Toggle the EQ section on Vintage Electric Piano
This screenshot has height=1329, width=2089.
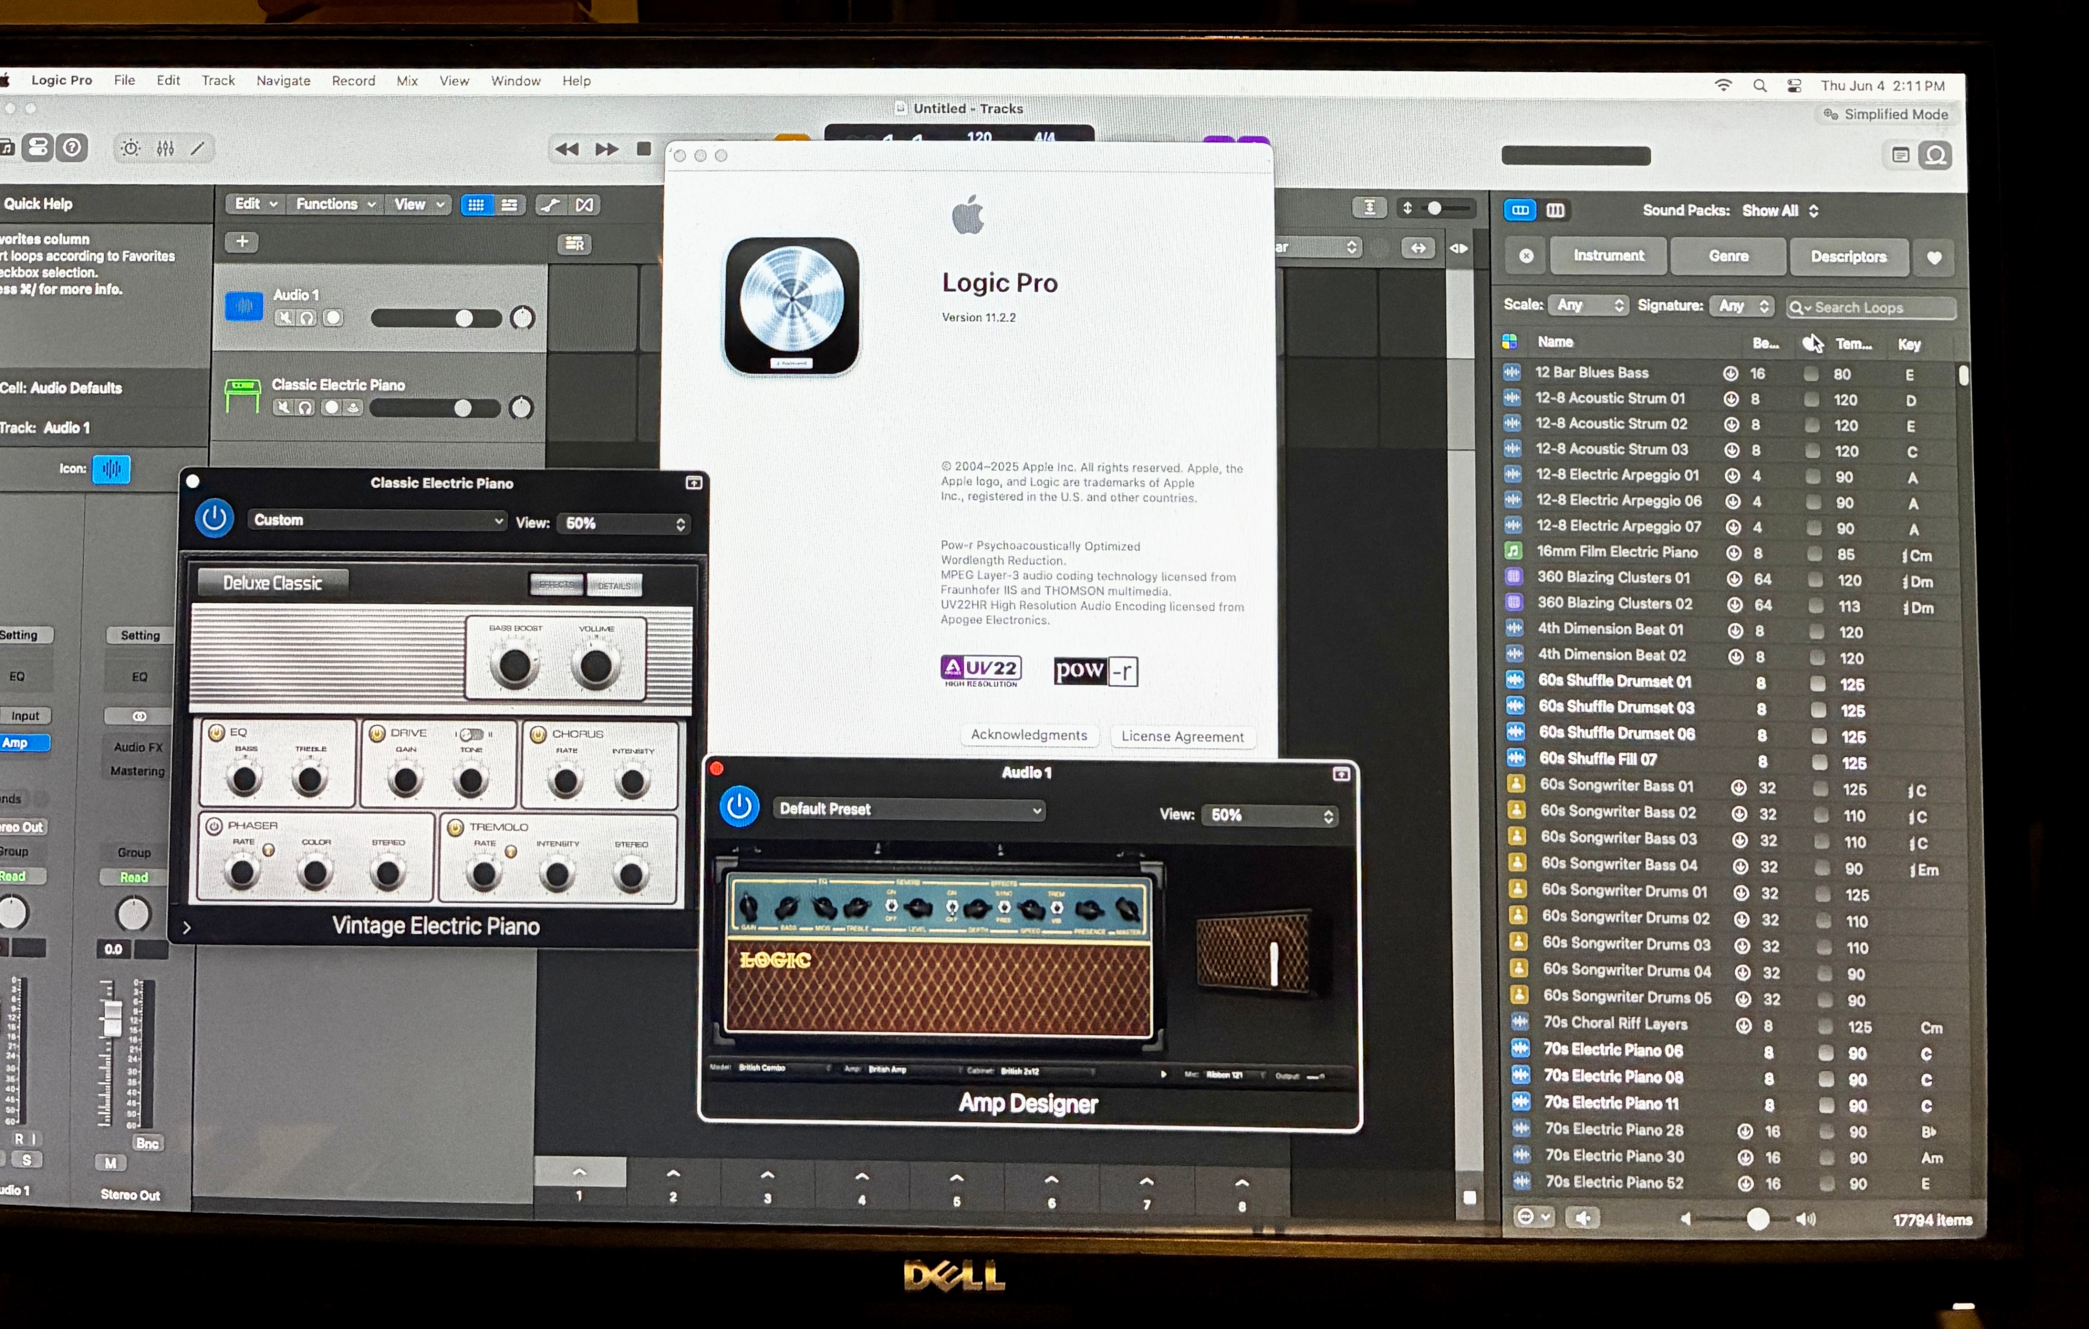click(217, 732)
